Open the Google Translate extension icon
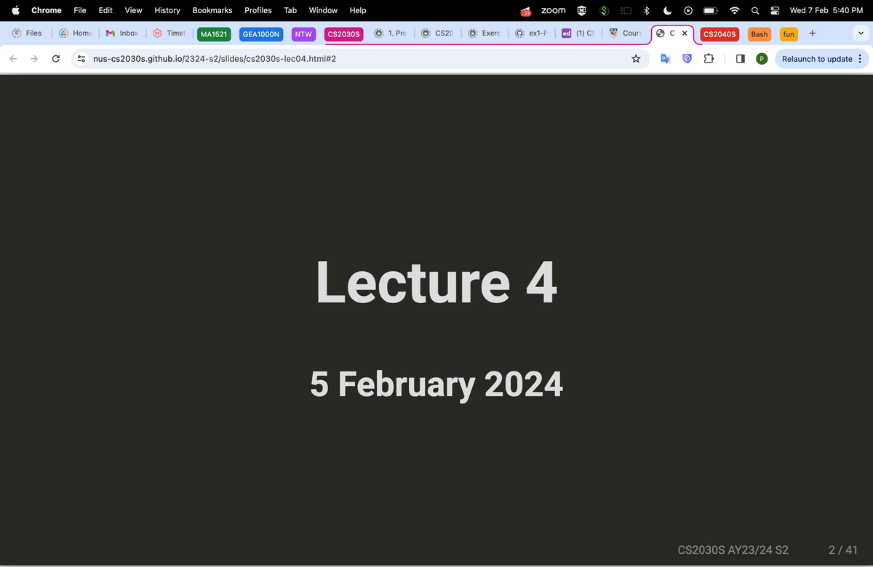This screenshot has width=873, height=567. point(665,59)
